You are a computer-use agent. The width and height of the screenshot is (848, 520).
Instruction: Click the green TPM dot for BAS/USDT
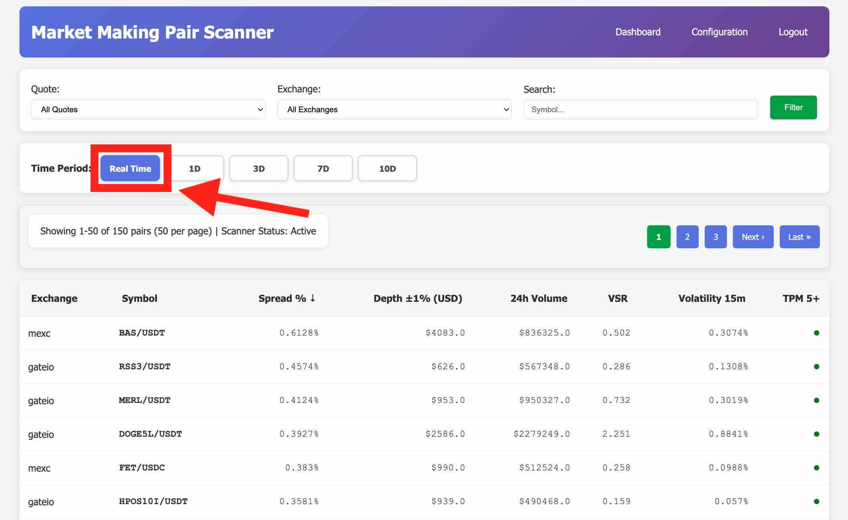(817, 333)
